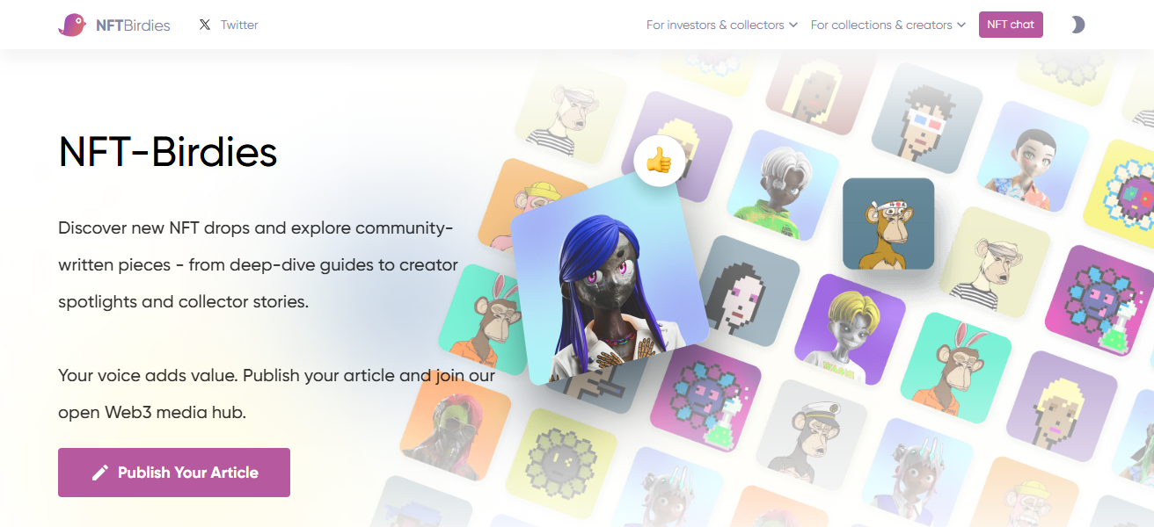The width and height of the screenshot is (1154, 527).
Task: Click the NFTBirdies brand name text
Action: click(x=133, y=25)
